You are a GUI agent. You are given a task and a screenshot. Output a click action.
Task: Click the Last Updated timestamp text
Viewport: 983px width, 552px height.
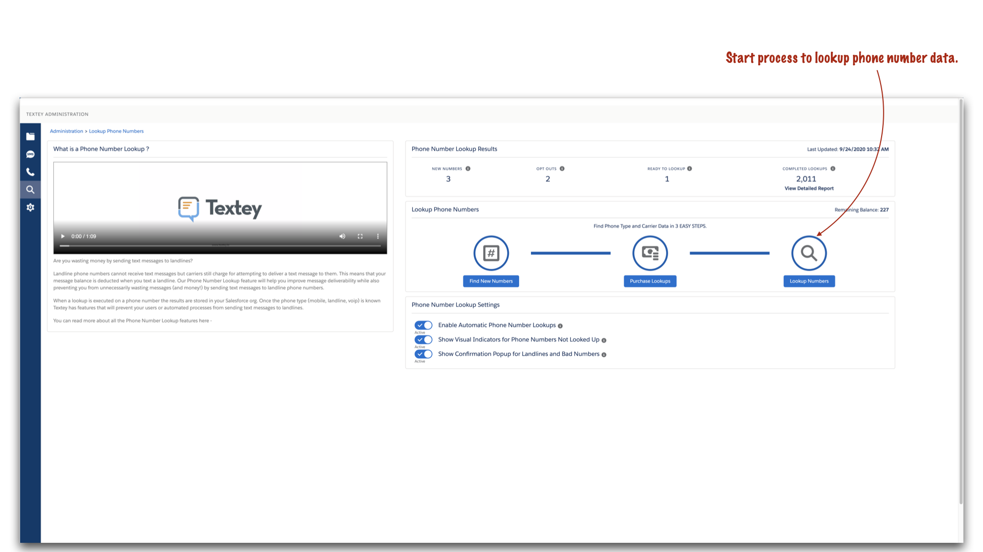pyautogui.click(x=848, y=149)
